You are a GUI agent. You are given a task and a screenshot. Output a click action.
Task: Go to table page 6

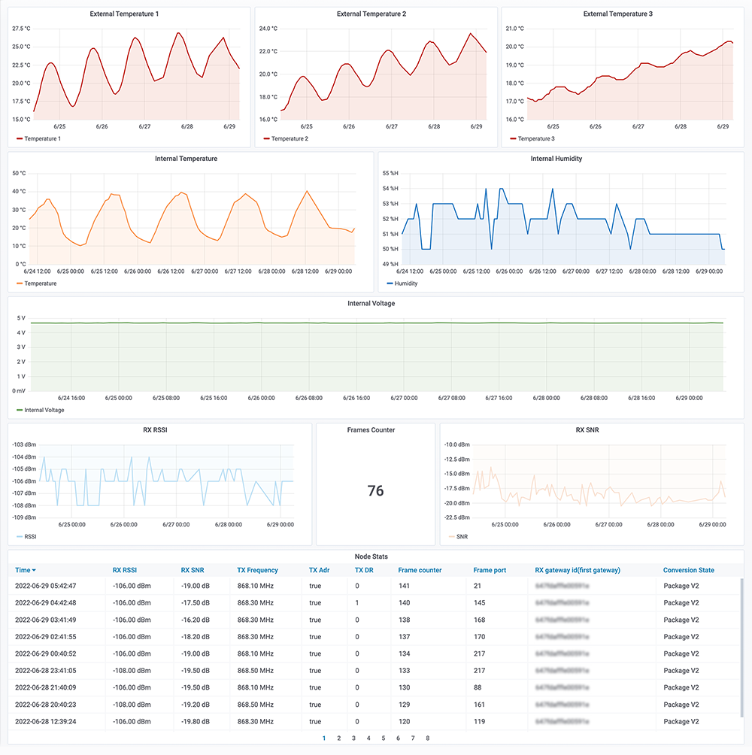click(398, 738)
